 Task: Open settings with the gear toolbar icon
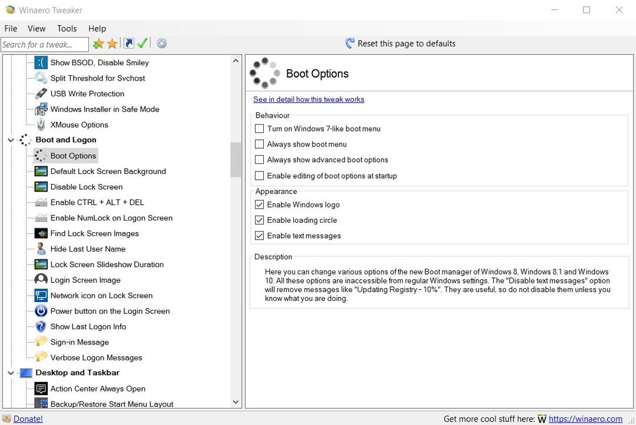coord(161,43)
